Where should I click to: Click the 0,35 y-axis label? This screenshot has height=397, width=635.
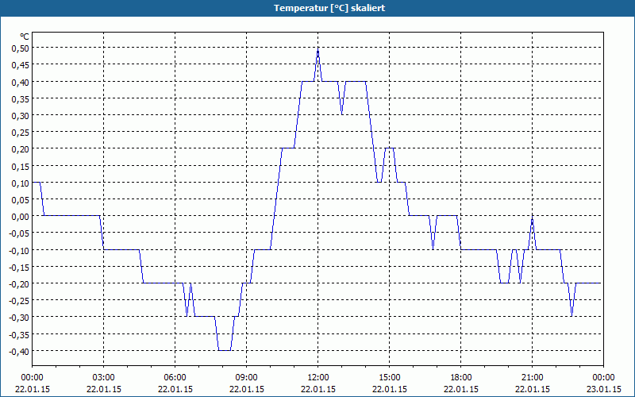[x=21, y=98]
